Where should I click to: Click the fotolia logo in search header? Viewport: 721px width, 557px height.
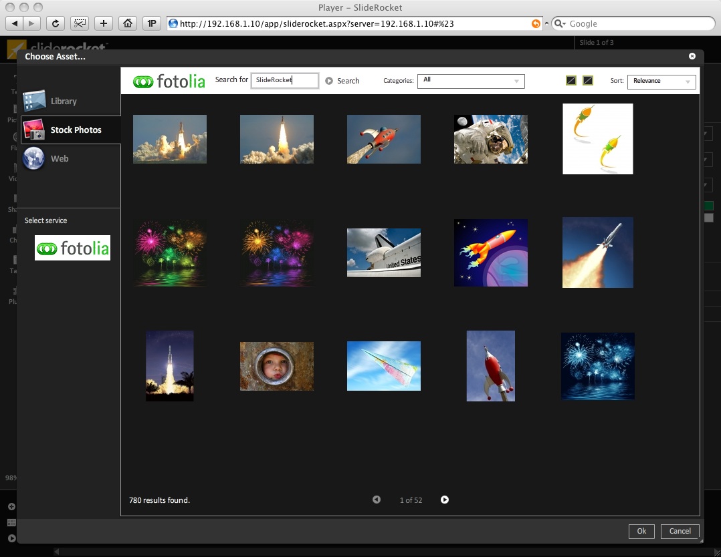[169, 81]
